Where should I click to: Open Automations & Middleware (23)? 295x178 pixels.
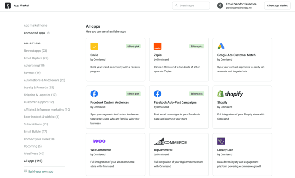tap(44, 80)
